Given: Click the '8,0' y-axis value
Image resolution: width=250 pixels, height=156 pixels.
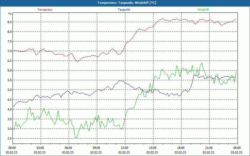Looking at the screenshot, I should coord(10,32).
